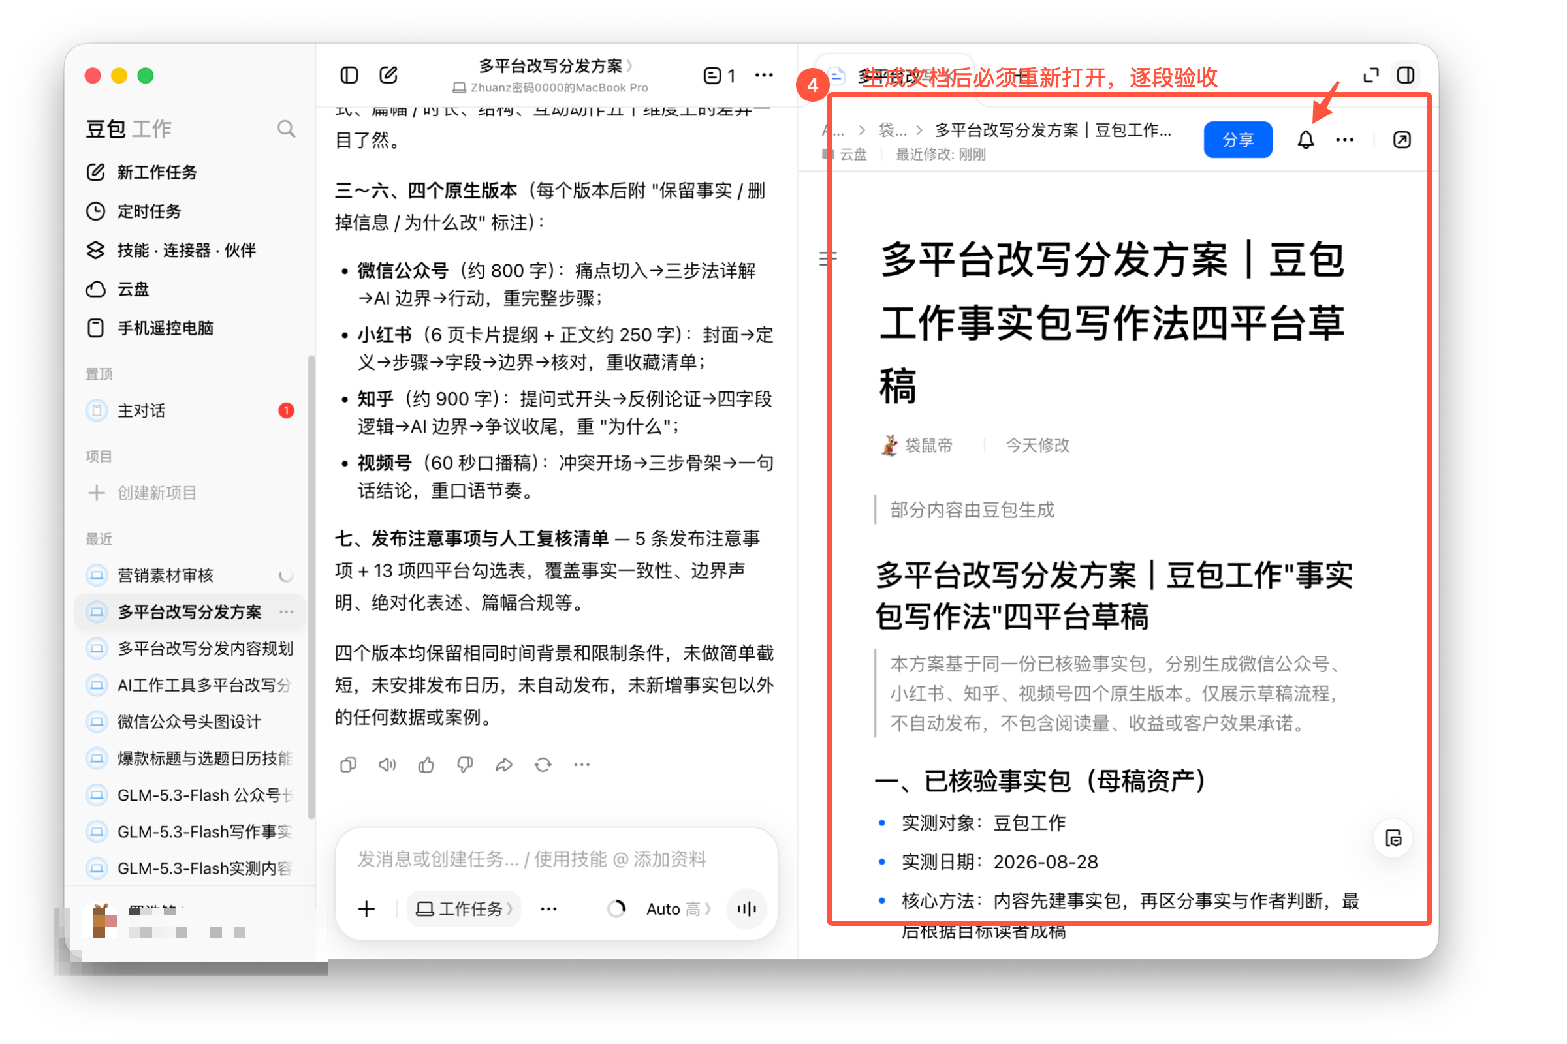Click the loading indicator beside Auto

[x=617, y=909]
